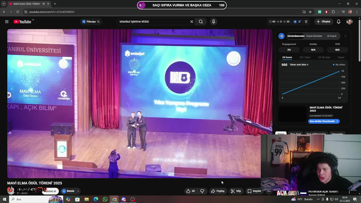Install app icon in address bar
The image size is (361, 203).
tap(304, 12)
